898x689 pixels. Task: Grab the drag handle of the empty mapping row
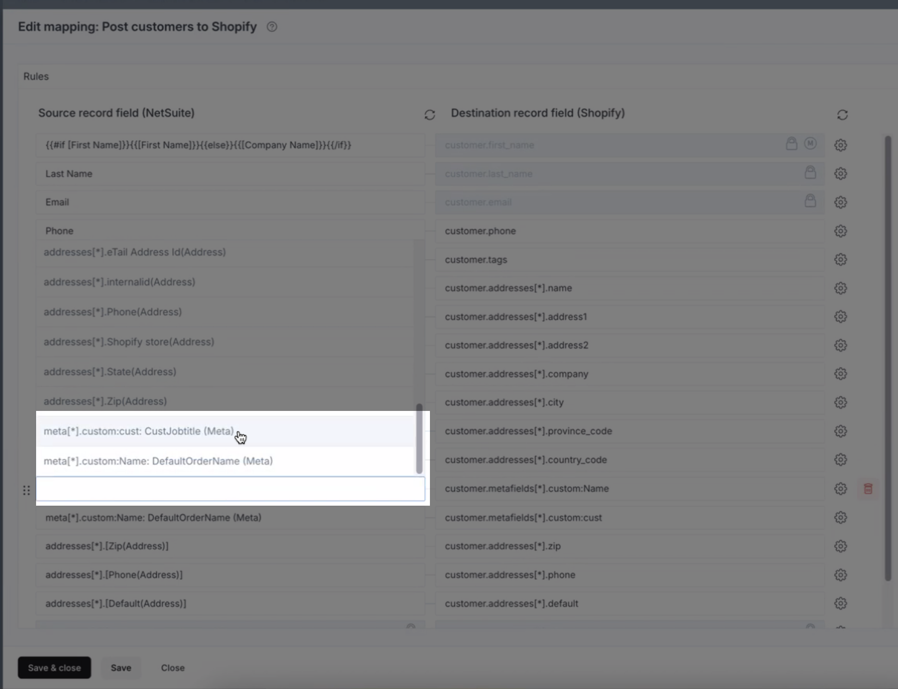(26, 490)
